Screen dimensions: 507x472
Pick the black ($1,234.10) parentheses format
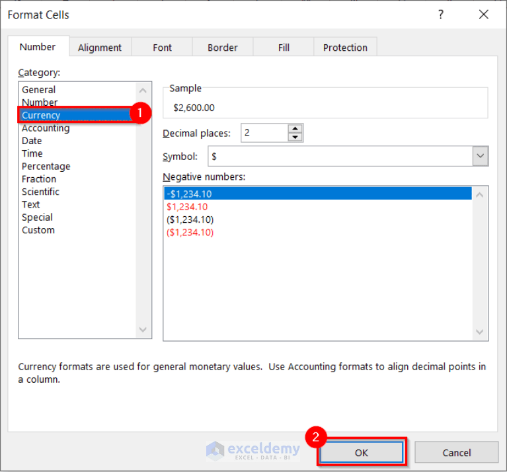click(318, 219)
